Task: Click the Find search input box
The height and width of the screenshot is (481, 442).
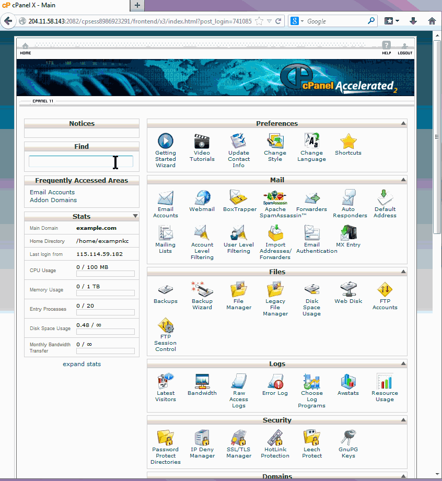Action: pyautogui.click(x=81, y=161)
